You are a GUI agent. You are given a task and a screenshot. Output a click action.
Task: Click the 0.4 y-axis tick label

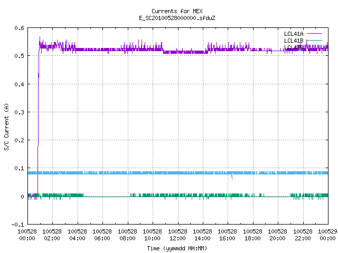click(19, 84)
